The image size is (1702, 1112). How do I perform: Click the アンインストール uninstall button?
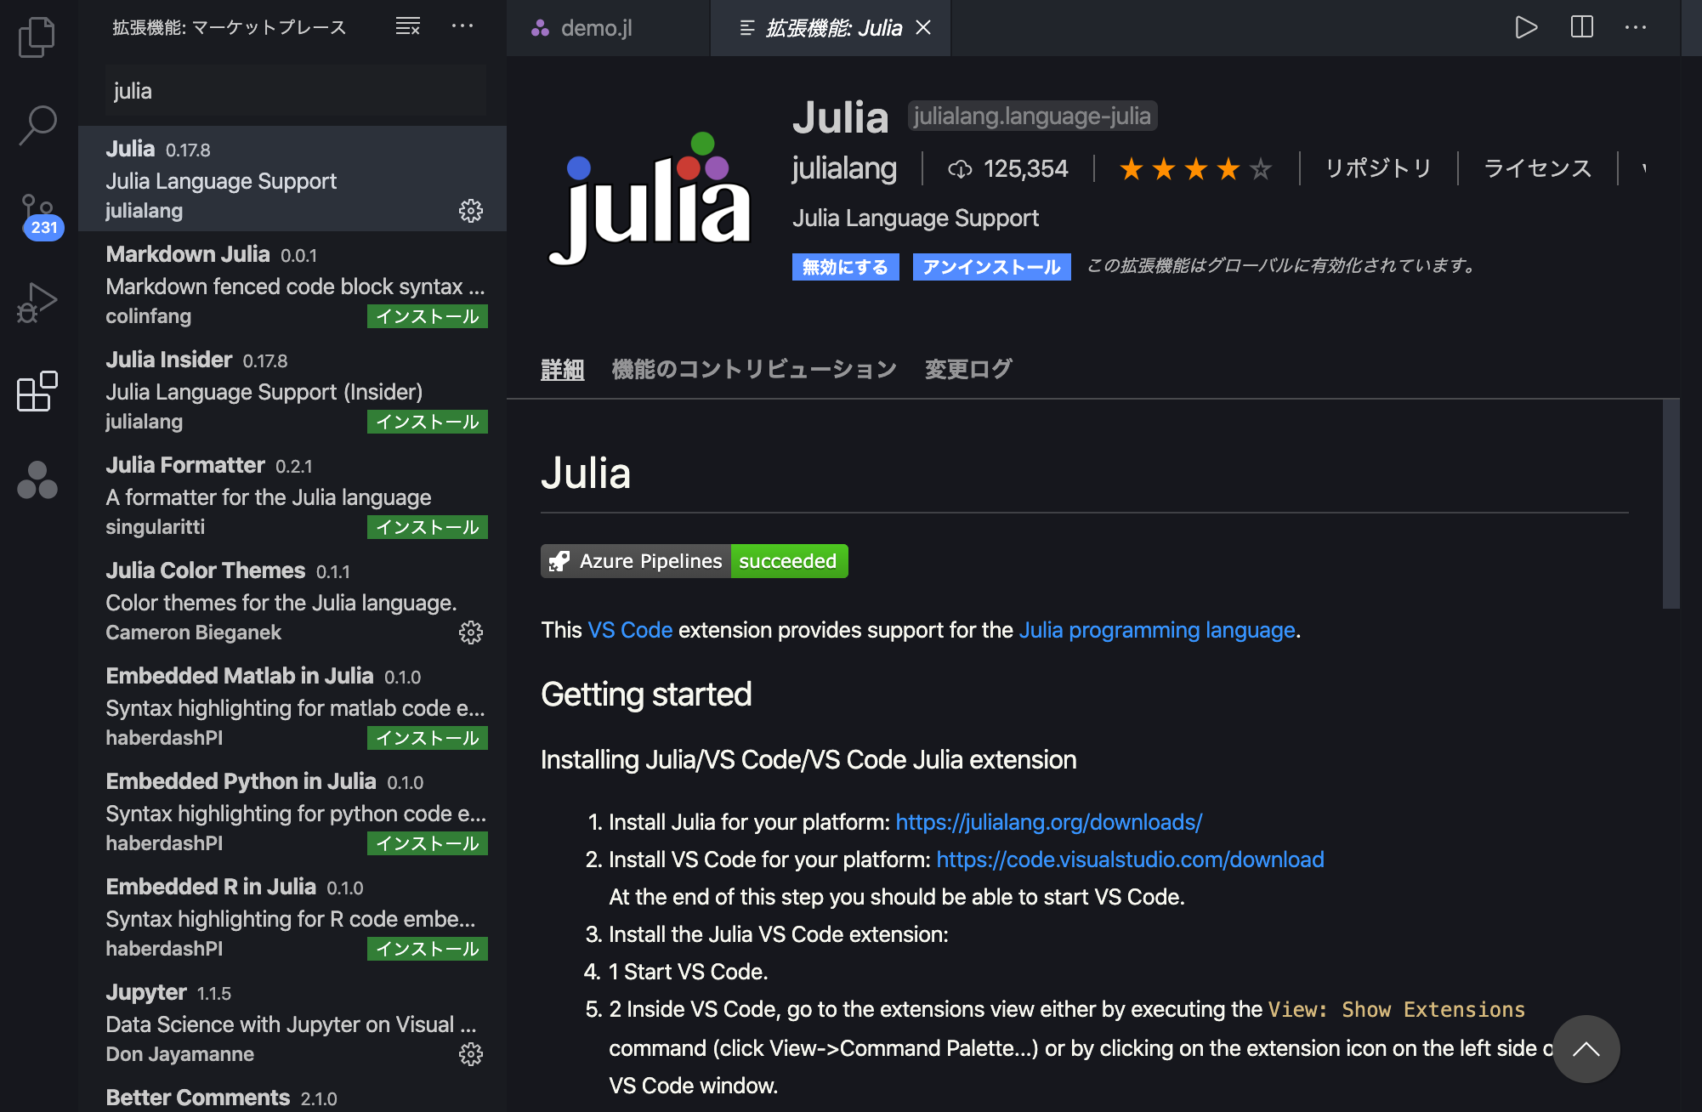point(991,267)
